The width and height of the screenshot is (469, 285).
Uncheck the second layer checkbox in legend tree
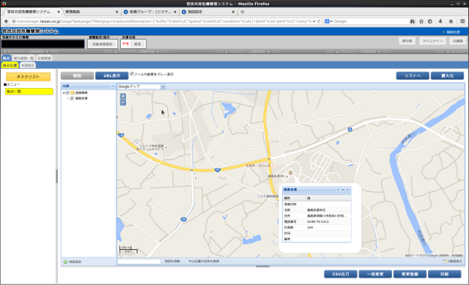point(72,98)
